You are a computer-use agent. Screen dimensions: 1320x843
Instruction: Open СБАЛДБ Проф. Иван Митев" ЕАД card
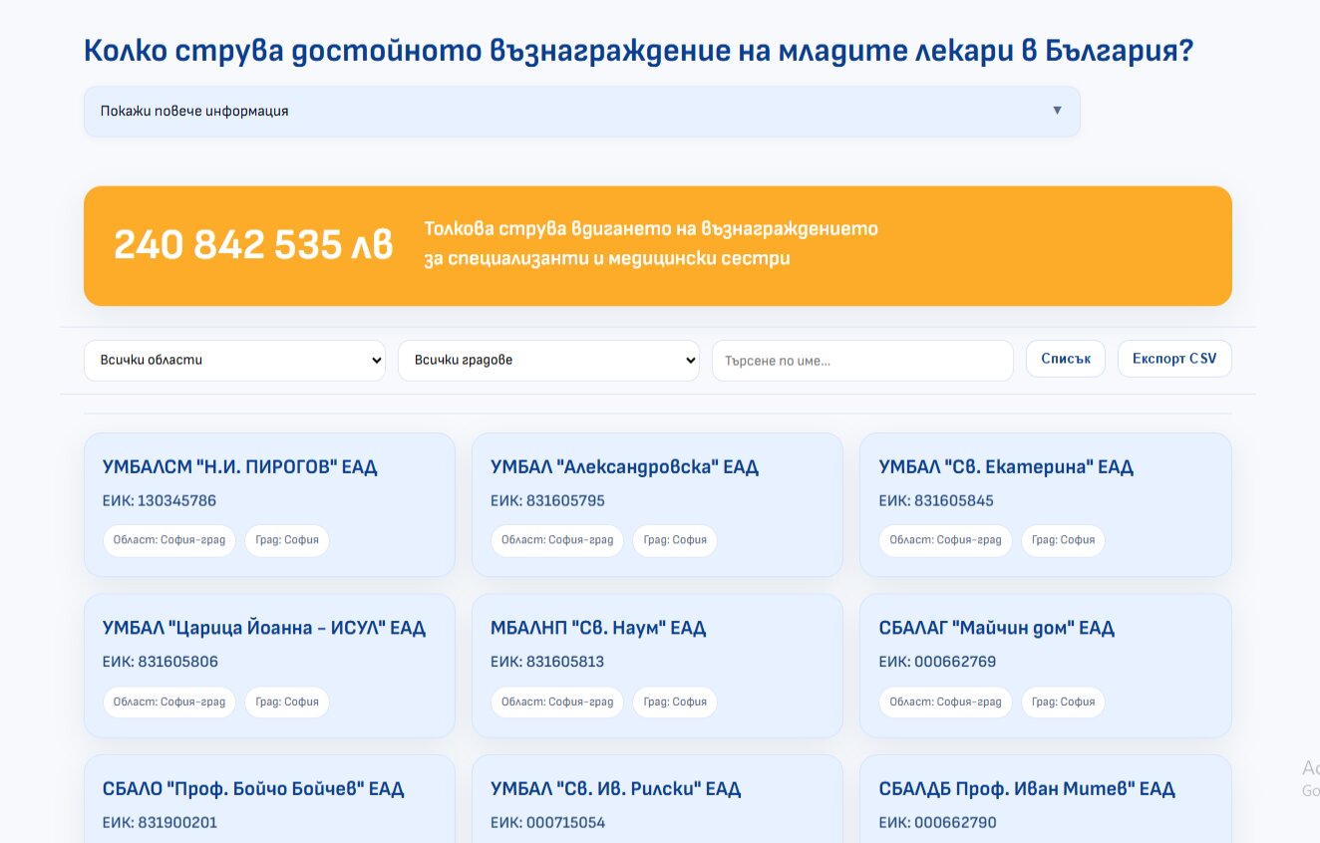(1046, 799)
